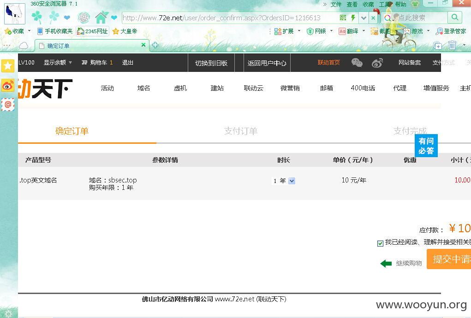Open new tab with plus icon
This screenshot has width=471, height=318.
point(155,45)
